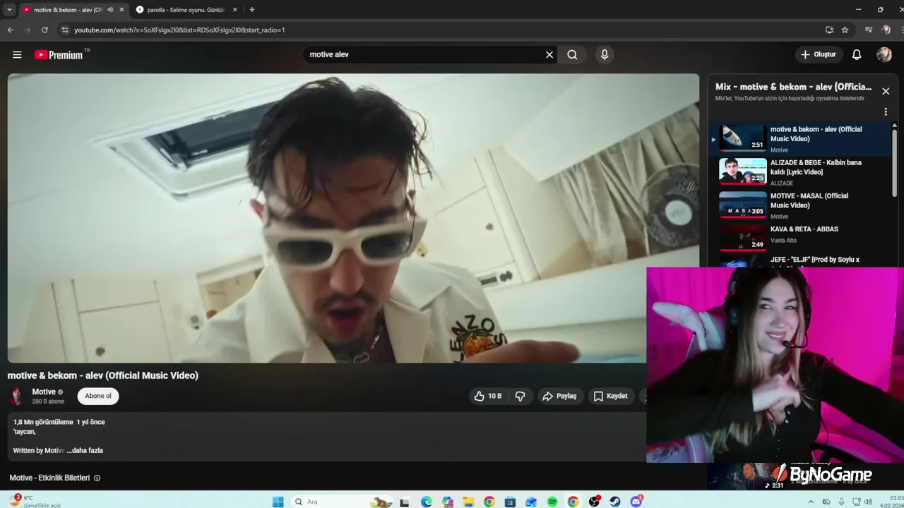
Task: Open Spotify from taskbar
Action: click(552, 502)
